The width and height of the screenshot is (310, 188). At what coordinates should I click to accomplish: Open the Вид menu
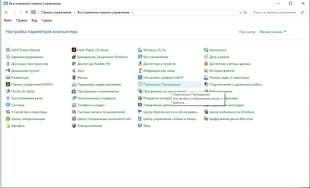tap(34, 20)
